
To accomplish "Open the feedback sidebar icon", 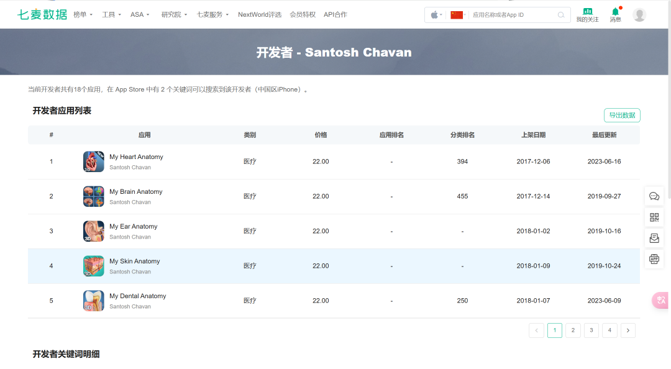I will (654, 238).
